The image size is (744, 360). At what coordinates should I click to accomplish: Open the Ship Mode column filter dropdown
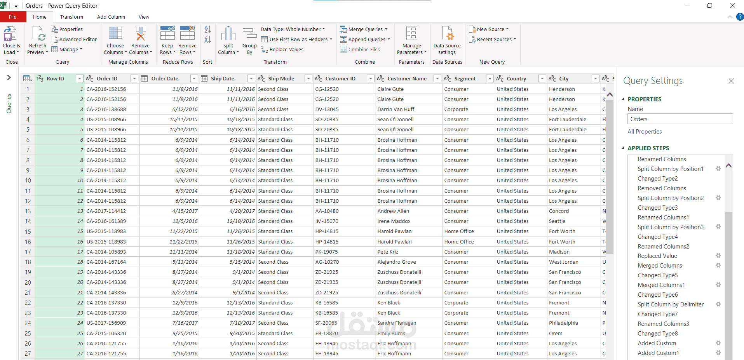point(308,78)
